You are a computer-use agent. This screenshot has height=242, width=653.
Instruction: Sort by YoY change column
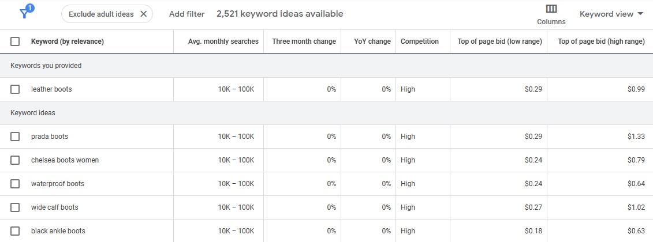[372, 41]
